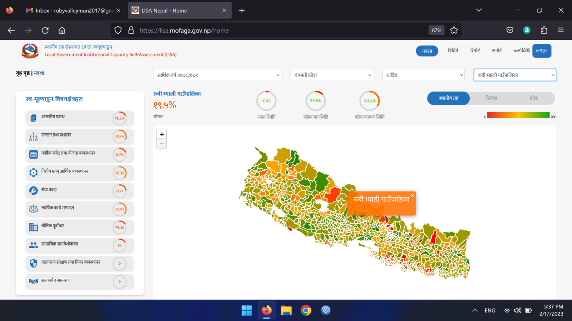Image resolution: width=572 pixels, height=321 pixels.
Task: Open Firefox application hamburger menu
Action: [x=561, y=30]
